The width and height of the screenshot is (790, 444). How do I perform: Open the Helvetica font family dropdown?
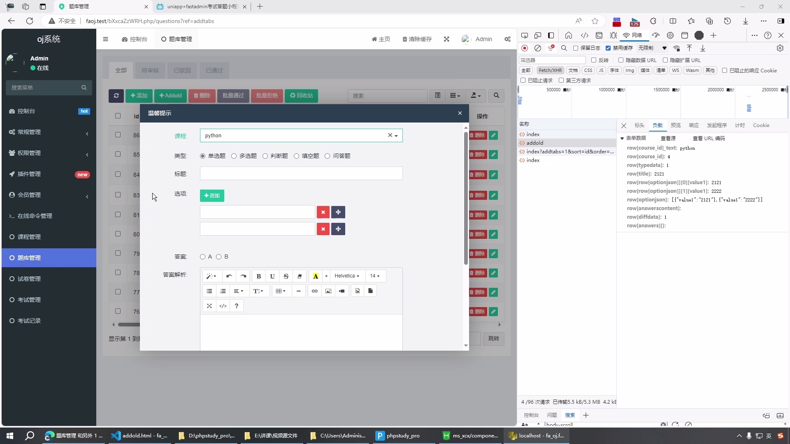point(347,276)
